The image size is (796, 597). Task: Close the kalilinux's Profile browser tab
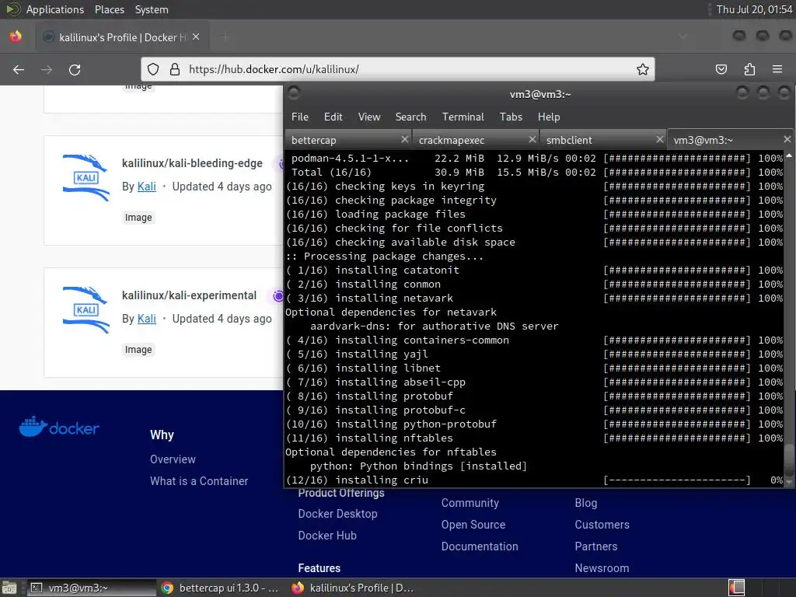[x=196, y=37]
